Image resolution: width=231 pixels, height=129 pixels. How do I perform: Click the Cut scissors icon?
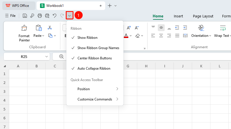(x=50, y=27)
